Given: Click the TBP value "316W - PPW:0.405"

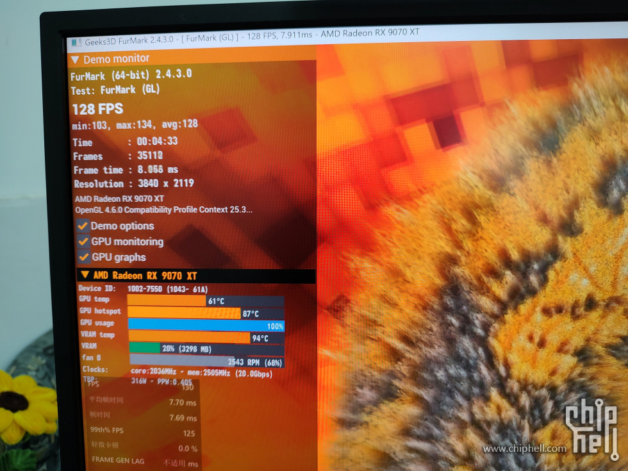Looking at the screenshot, I should coord(161,381).
